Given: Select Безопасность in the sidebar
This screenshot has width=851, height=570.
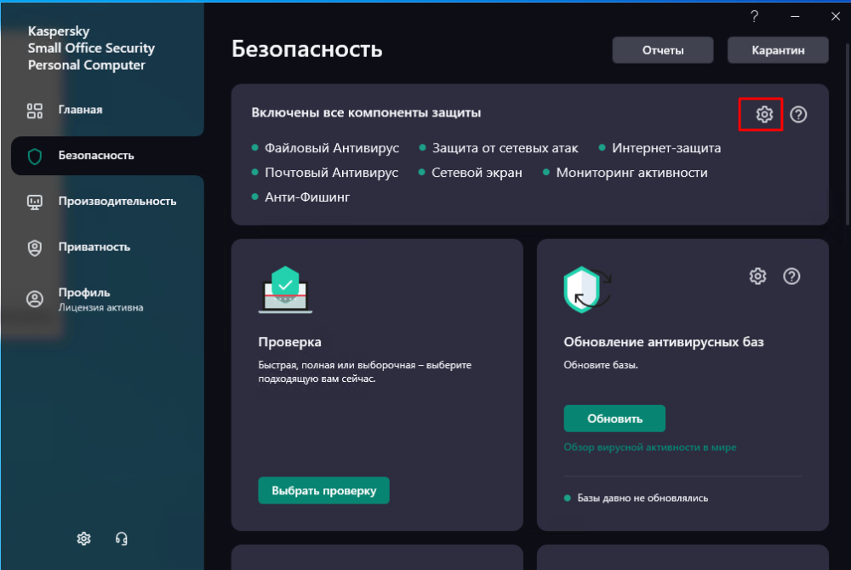Looking at the screenshot, I should (x=107, y=156).
